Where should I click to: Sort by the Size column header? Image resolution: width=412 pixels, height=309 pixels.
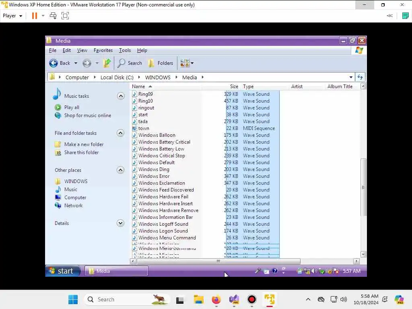tap(221, 87)
